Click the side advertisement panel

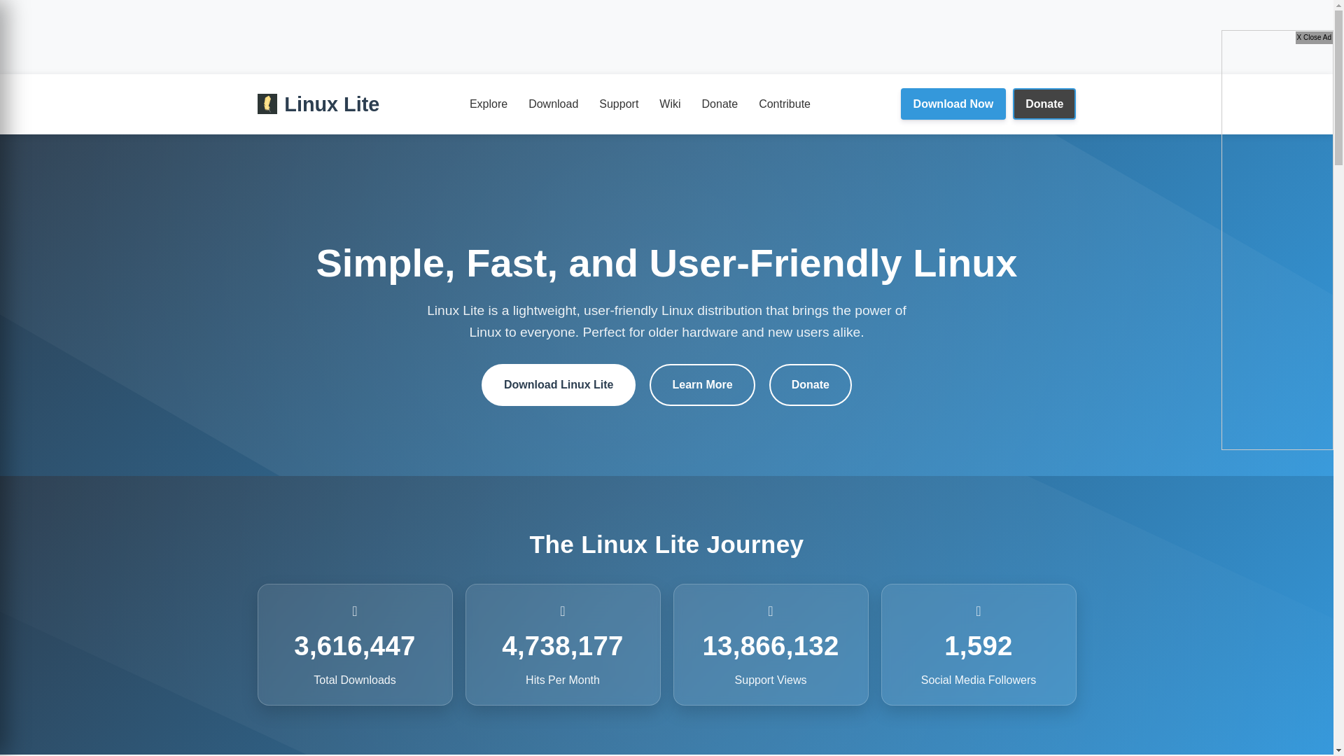click(1277, 240)
